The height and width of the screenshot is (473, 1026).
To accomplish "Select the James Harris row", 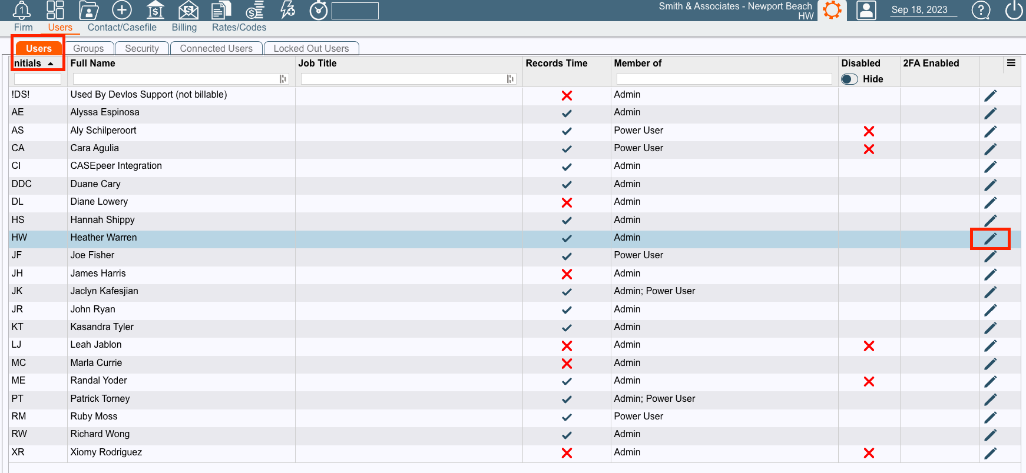I will point(515,274).
